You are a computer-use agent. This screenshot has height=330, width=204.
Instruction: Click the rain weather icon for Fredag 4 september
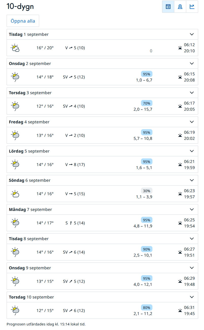click(x=15, y=136)
